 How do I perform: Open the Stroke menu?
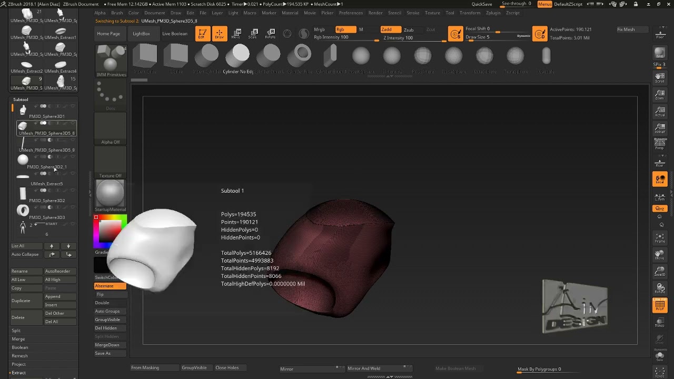point(413,13)
